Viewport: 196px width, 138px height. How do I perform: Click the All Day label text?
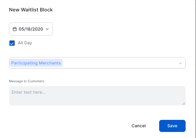point(25,43)
